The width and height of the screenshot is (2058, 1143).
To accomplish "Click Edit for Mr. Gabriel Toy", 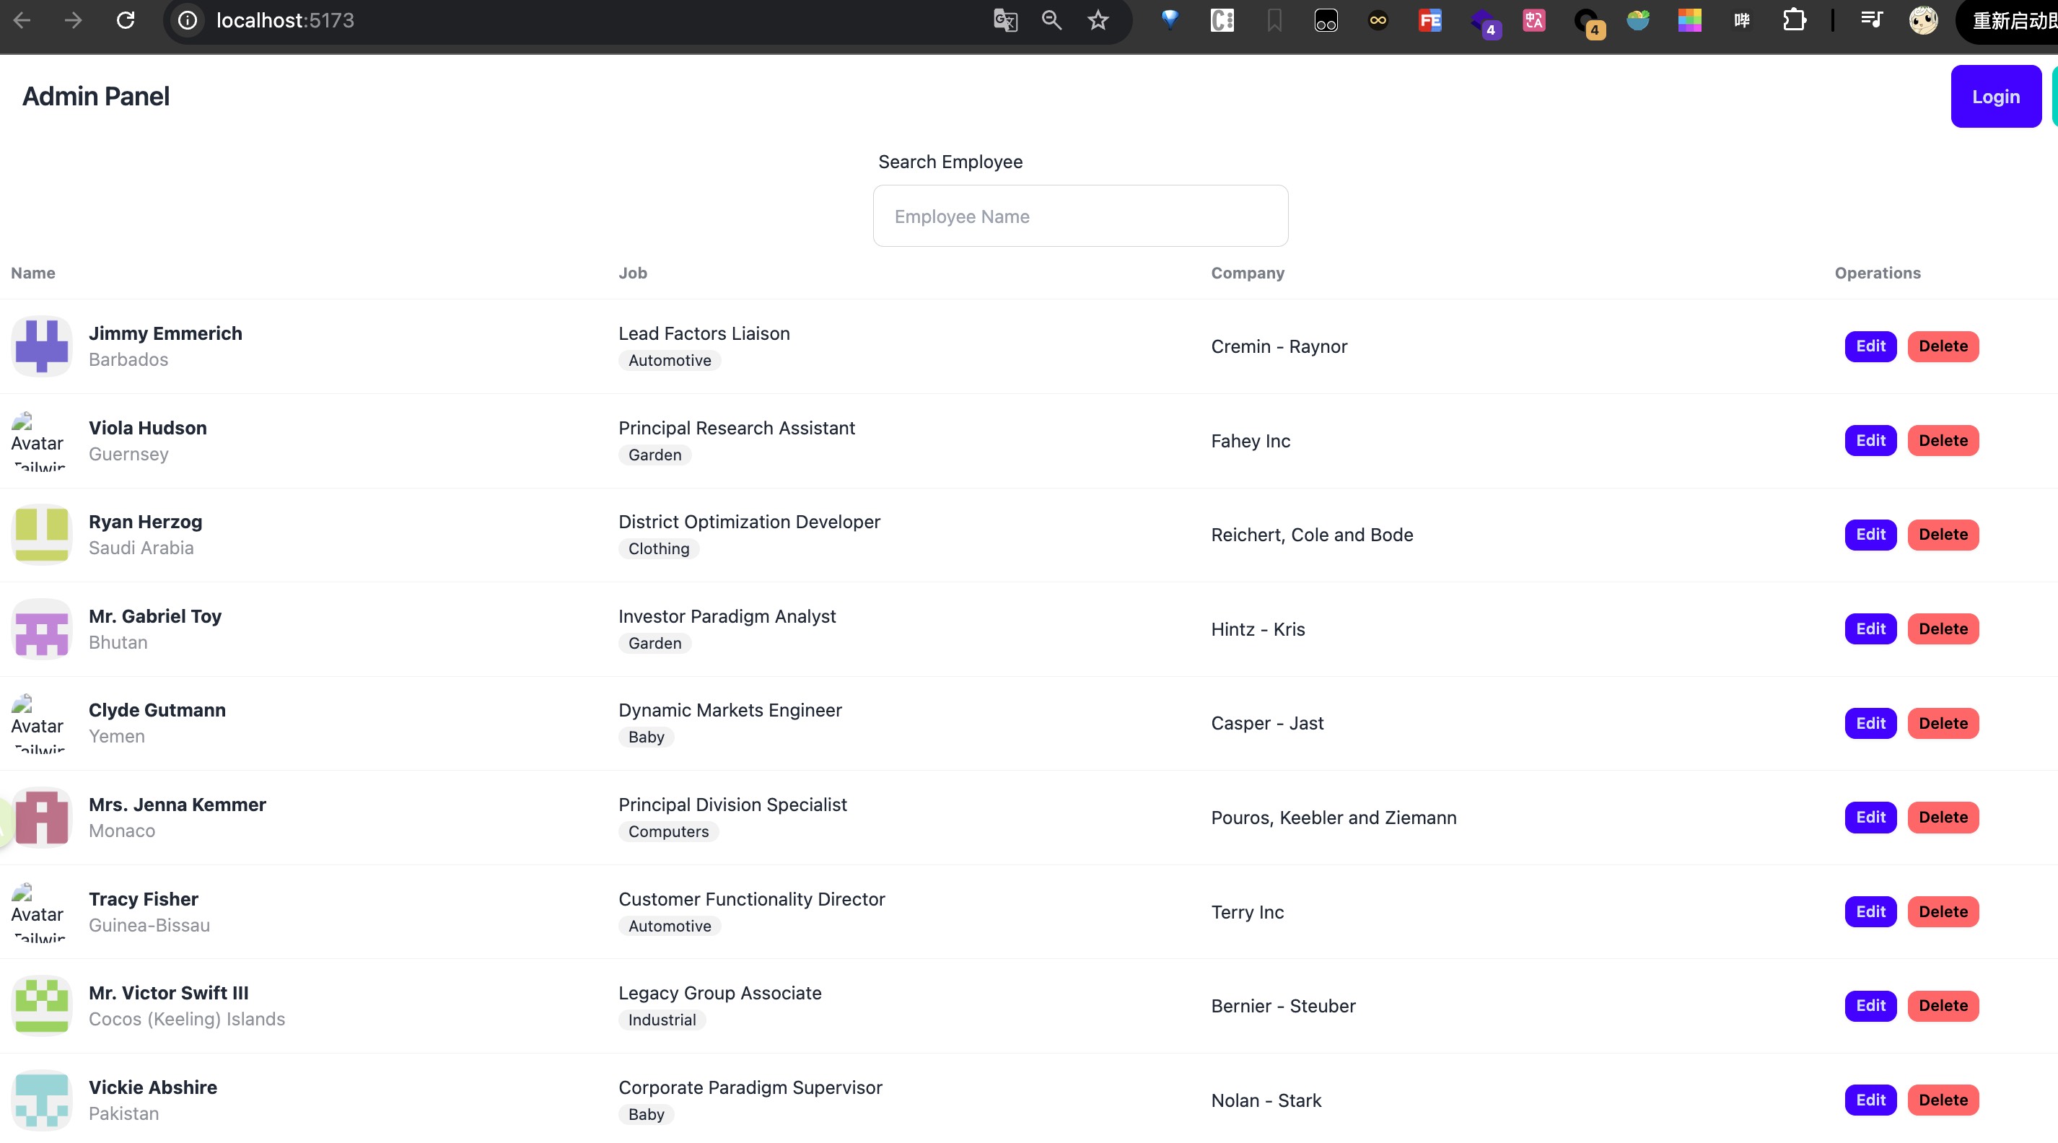I will [x=1870, y=629].
